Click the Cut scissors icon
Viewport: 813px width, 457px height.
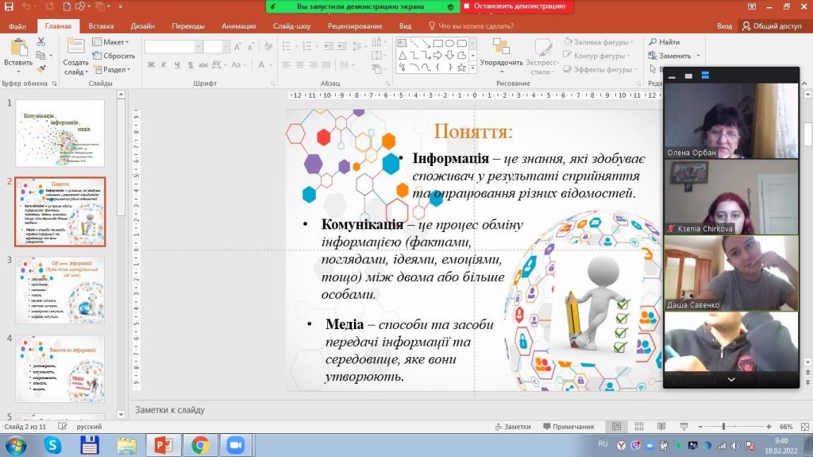coord(42,42)
